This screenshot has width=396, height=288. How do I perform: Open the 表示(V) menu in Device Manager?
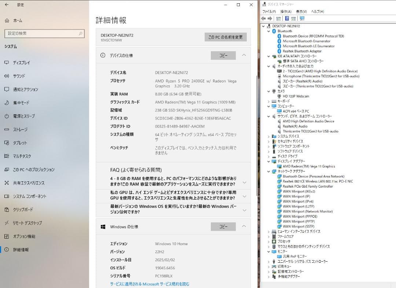point(301,12)
